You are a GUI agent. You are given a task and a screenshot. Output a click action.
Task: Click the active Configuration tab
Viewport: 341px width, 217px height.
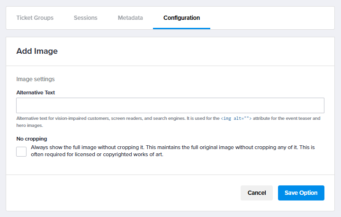tap(181, 18)
